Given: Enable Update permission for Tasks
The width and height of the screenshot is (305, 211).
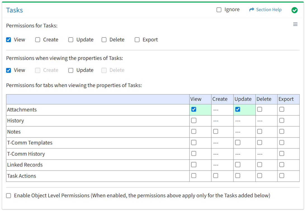Looking at the screenshot, I should (x=71, y=40).
